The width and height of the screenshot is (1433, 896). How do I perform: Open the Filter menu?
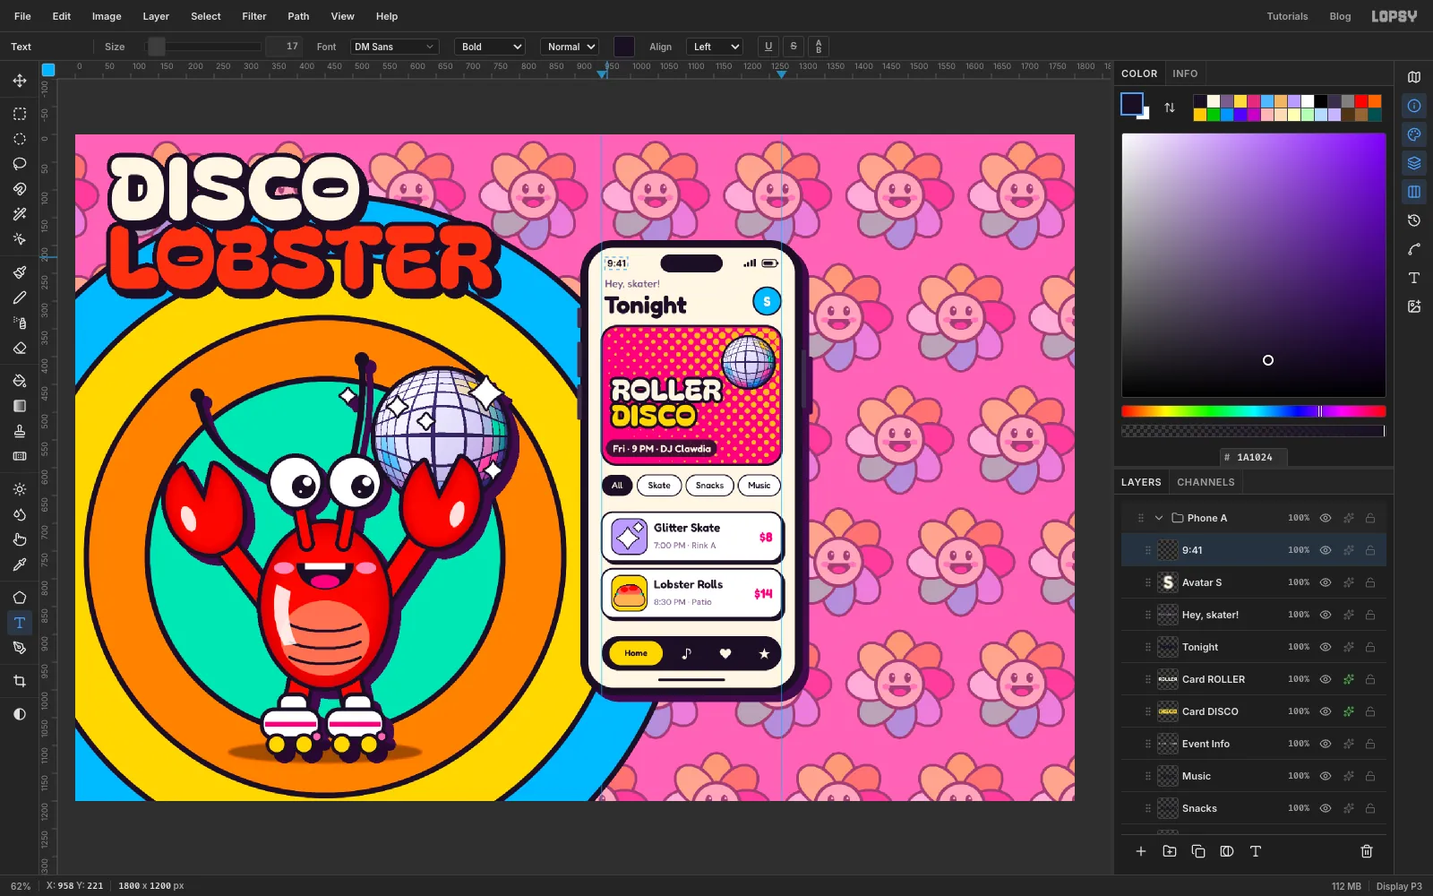[x=254, y=16]
